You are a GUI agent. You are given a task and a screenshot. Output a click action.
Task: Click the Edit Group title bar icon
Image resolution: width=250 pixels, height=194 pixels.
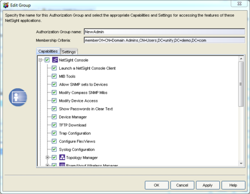[x=6, y=5]
